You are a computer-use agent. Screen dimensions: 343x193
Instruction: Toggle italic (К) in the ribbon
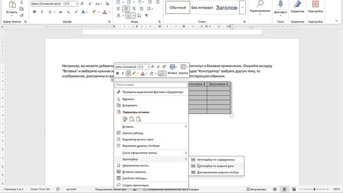point(42,12)
